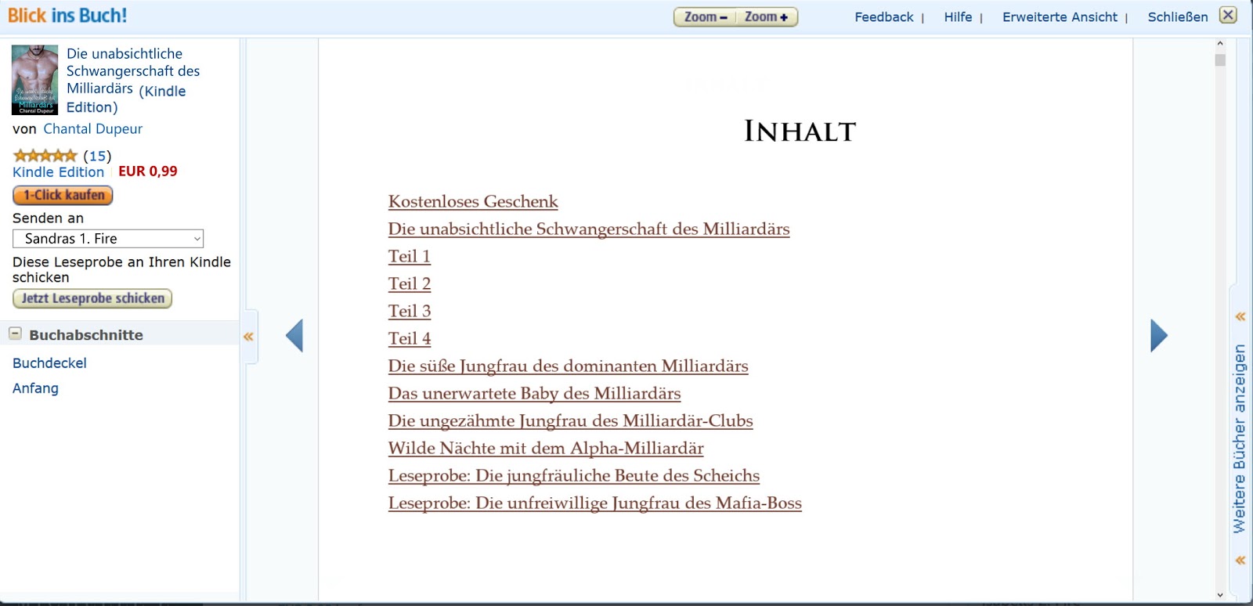Viewport: 1253px width, 606px height.
Task: Close viewer with the X icon
Action: click(1228, 16)
